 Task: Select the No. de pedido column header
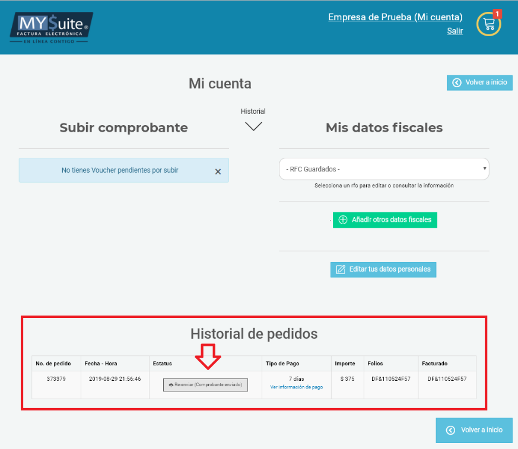pos(53,364)
